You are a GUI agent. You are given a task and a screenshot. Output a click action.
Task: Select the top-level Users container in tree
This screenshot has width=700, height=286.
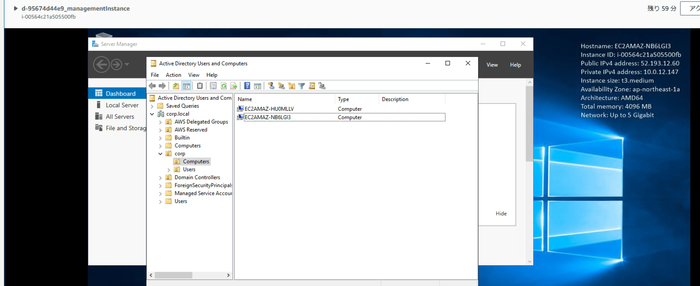coord(181,201)
